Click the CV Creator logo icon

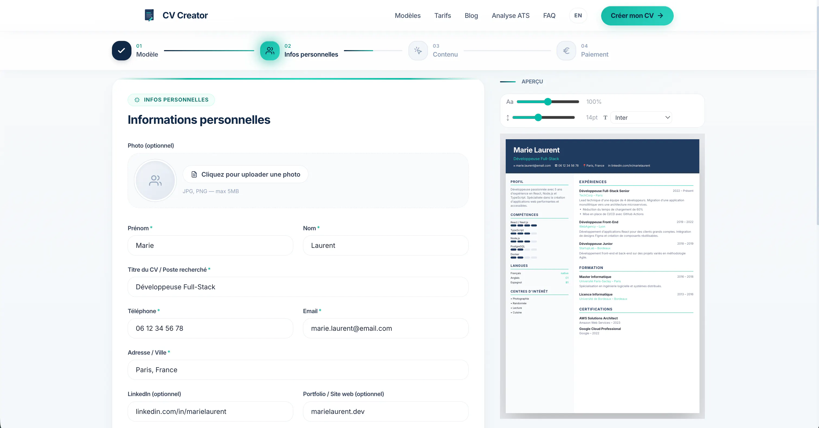149,15
